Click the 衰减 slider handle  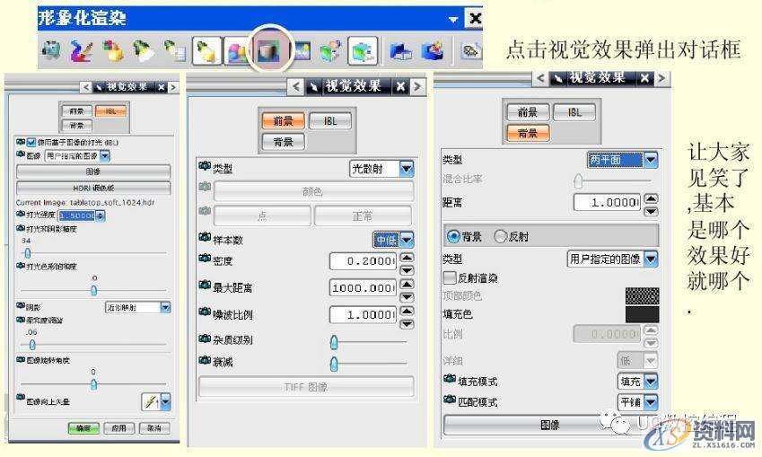334,364
